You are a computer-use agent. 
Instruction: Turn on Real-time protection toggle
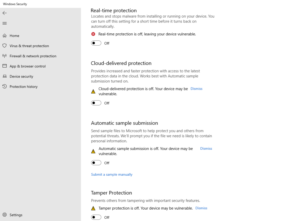[x=96, y=43]
